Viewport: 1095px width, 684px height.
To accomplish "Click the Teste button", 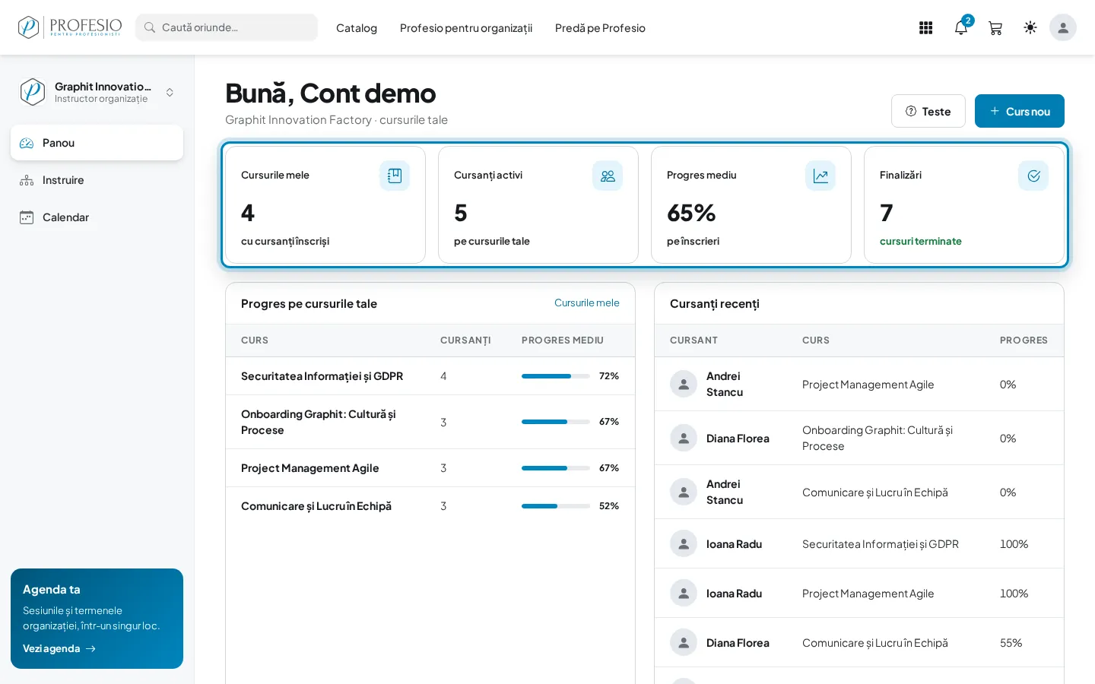I will point(928,111).
